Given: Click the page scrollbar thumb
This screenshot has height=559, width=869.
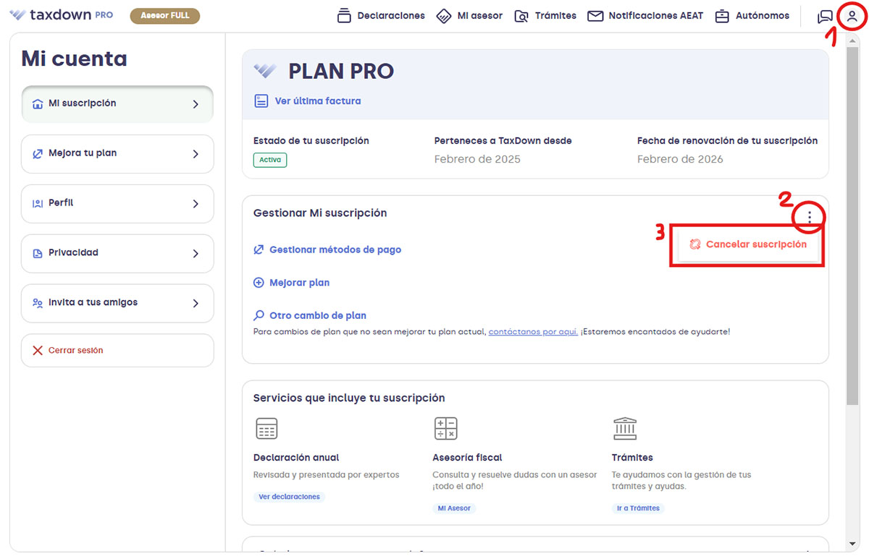Looking at the screenshot, I should (852, 224).
